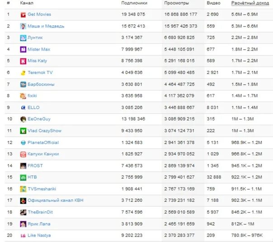273x242 pixels.
Task: Sort by the Просмотры column header
Action: [177, 3]
